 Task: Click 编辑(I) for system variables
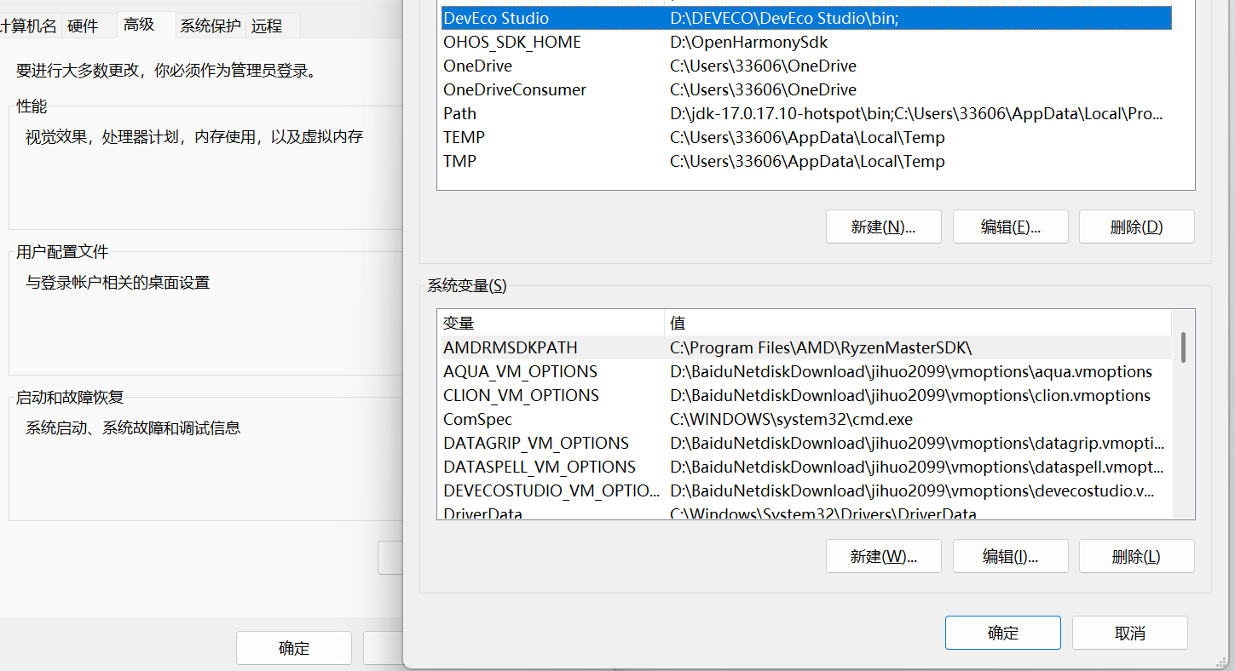coord(1010,556)
